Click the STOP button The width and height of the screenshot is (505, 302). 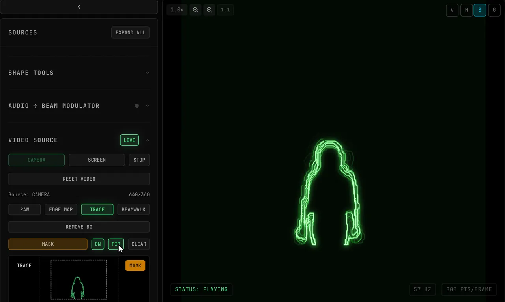(139, 160)
